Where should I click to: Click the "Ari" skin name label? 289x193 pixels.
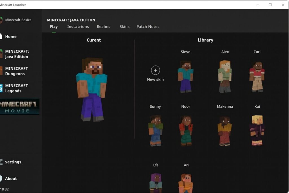(x=186, y=165)
